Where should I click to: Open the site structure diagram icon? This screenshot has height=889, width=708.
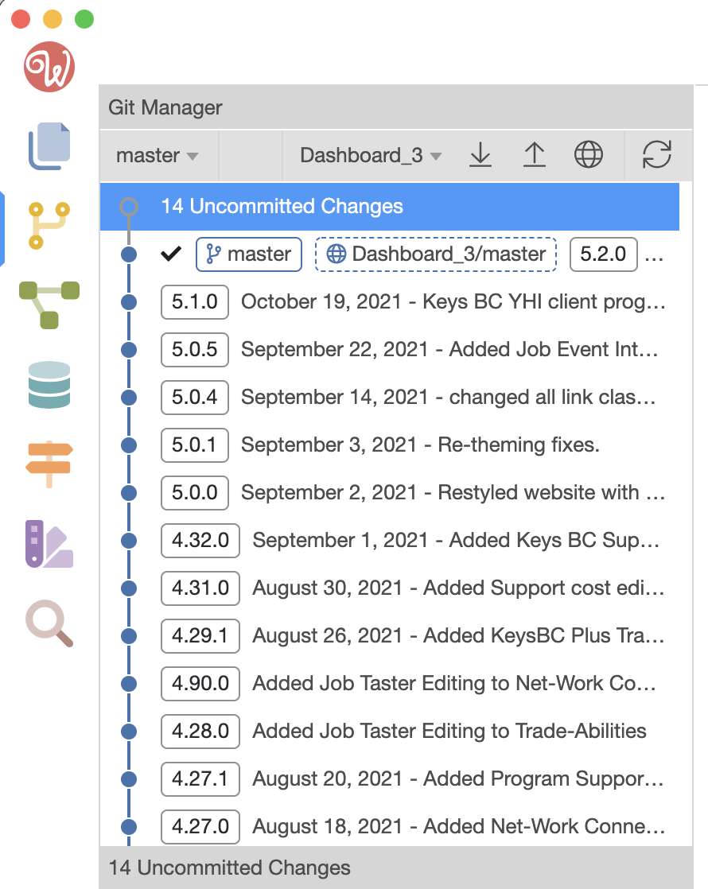[x=49, y=305]
